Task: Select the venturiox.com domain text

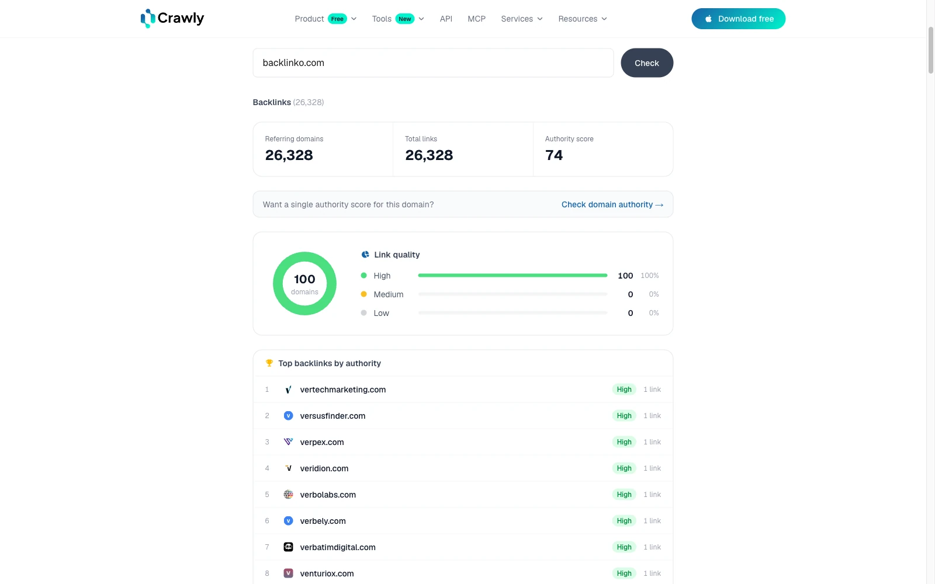Action: pyautogui.click(x=327, y=573)
